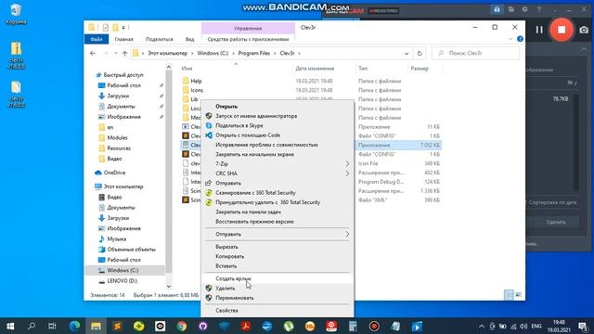Launch Google Chrome from taskbar
The width and height of the screenshot is (594, 334).
pos(182,326)
